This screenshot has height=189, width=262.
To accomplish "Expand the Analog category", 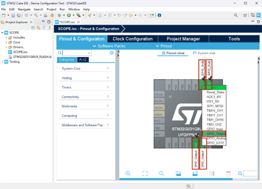I will click(85, 78).
